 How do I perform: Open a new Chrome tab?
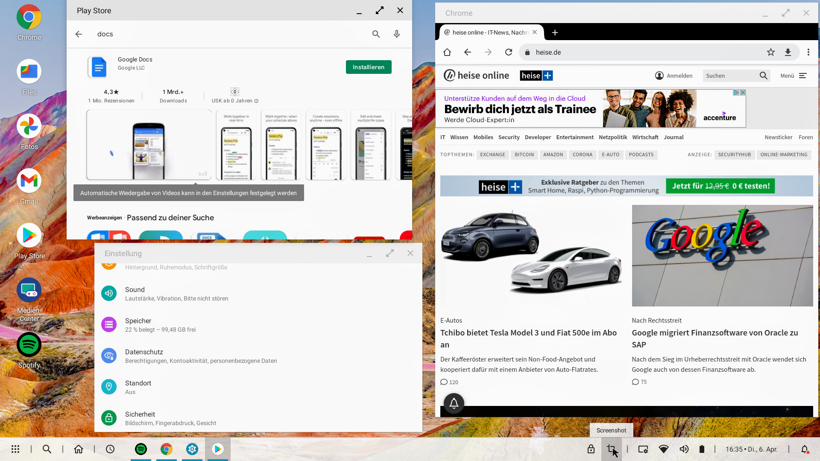click(555, 32)
